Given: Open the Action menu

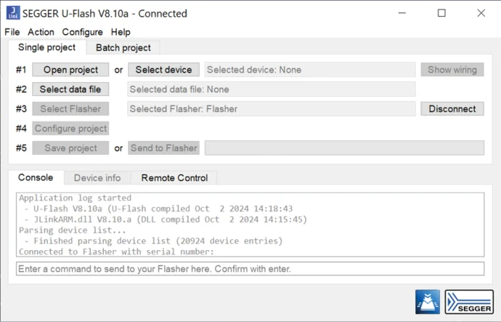Looking at the screenshot, I should 41,32.
